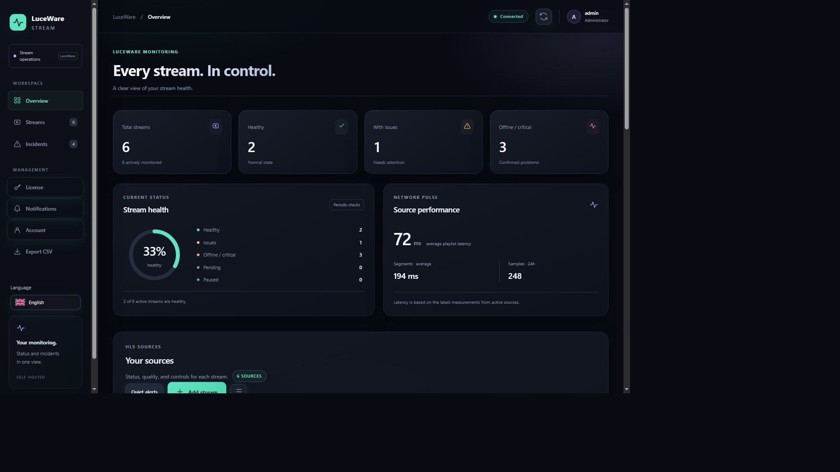Click the Incidents count badge 4

[73, 144]
